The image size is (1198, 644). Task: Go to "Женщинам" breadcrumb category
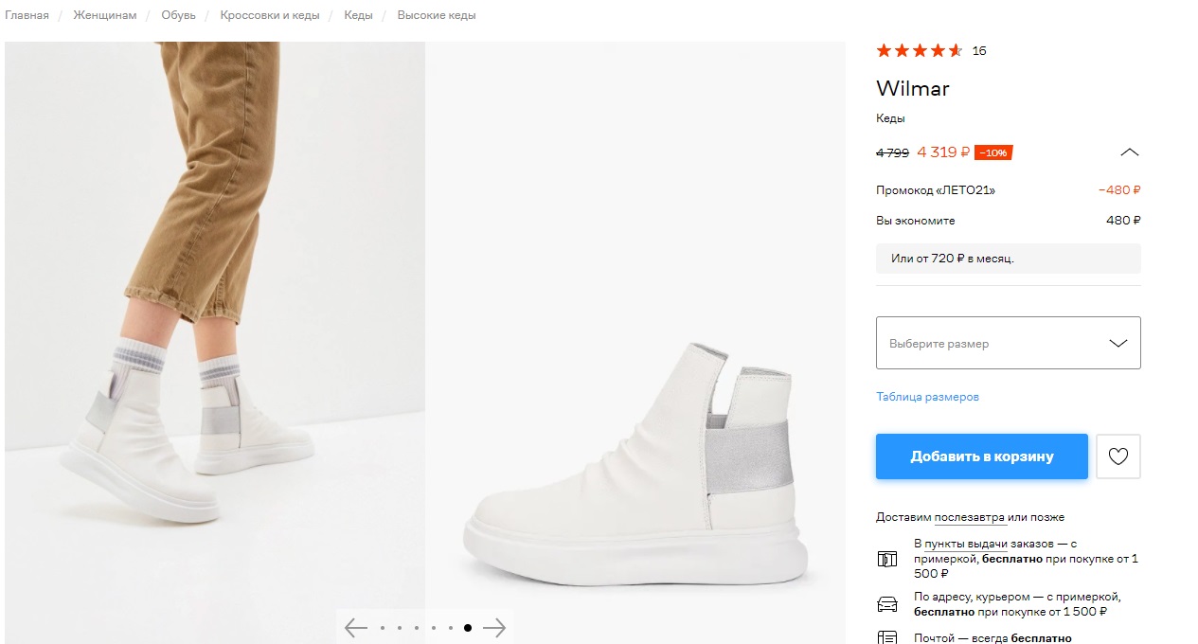tap(105, 15)
